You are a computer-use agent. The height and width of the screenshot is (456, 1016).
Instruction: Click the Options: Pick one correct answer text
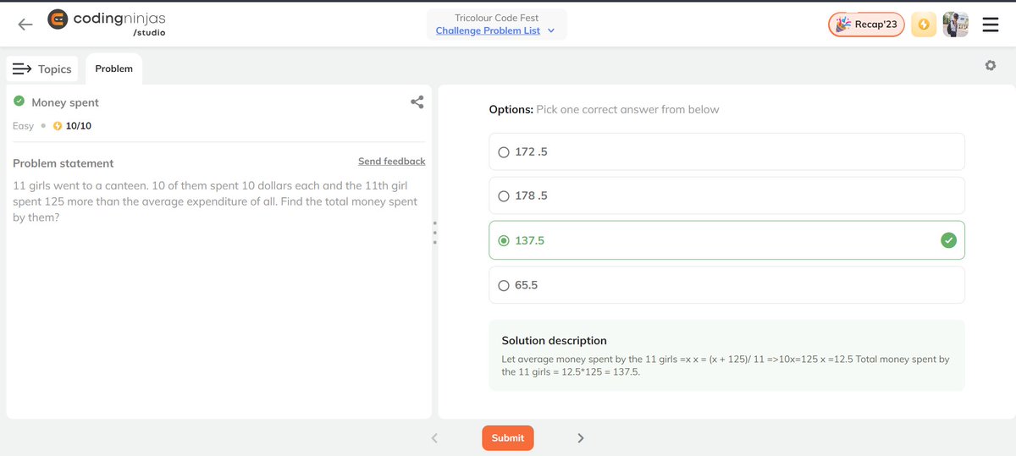click(x=605, y=109)
